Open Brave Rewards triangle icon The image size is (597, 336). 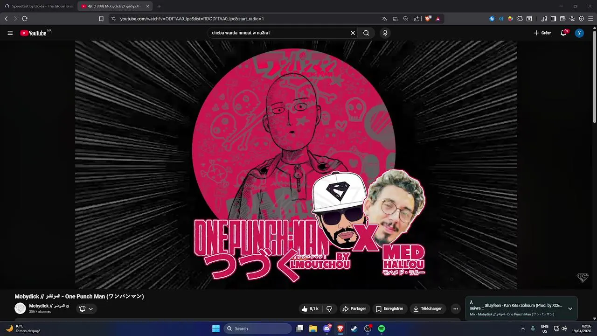tap(437, 19)
